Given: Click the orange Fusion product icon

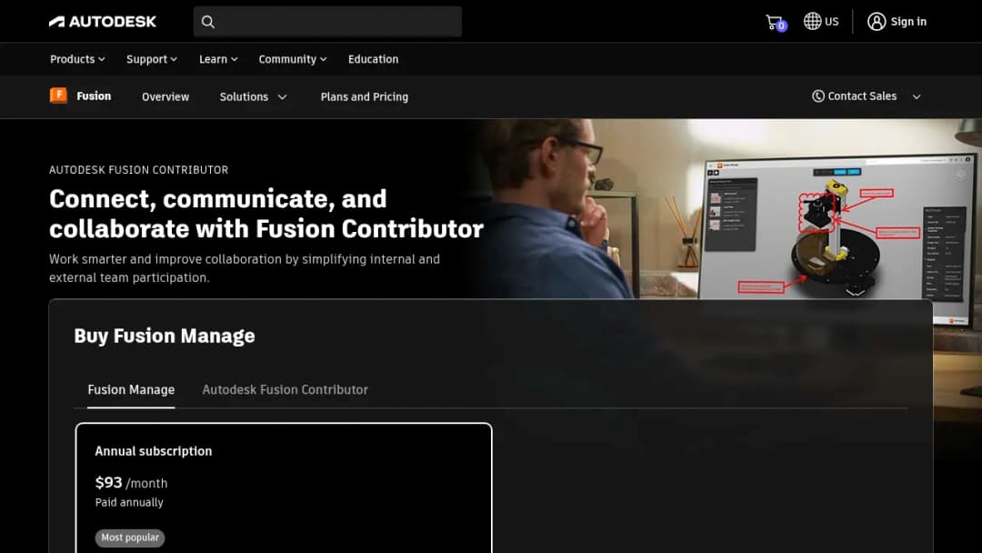Looking at the screenshot, I should coord(58,96).
